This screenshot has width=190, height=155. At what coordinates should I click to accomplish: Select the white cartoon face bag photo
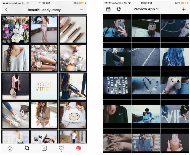73,115
